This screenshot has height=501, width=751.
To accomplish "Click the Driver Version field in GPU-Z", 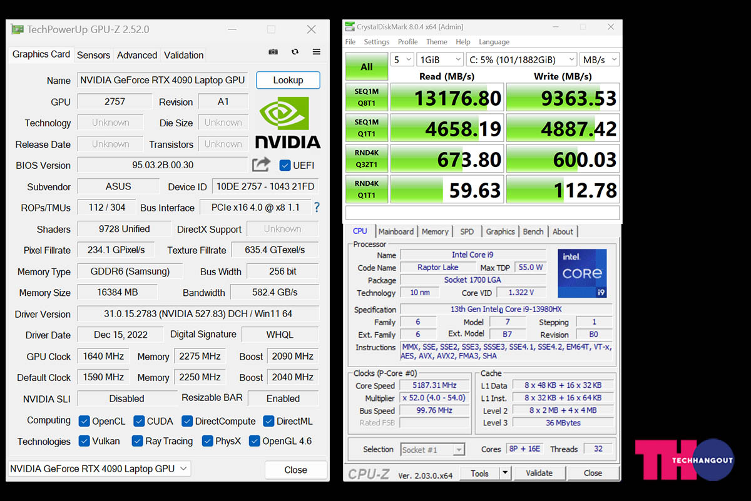I will [198, 314].
